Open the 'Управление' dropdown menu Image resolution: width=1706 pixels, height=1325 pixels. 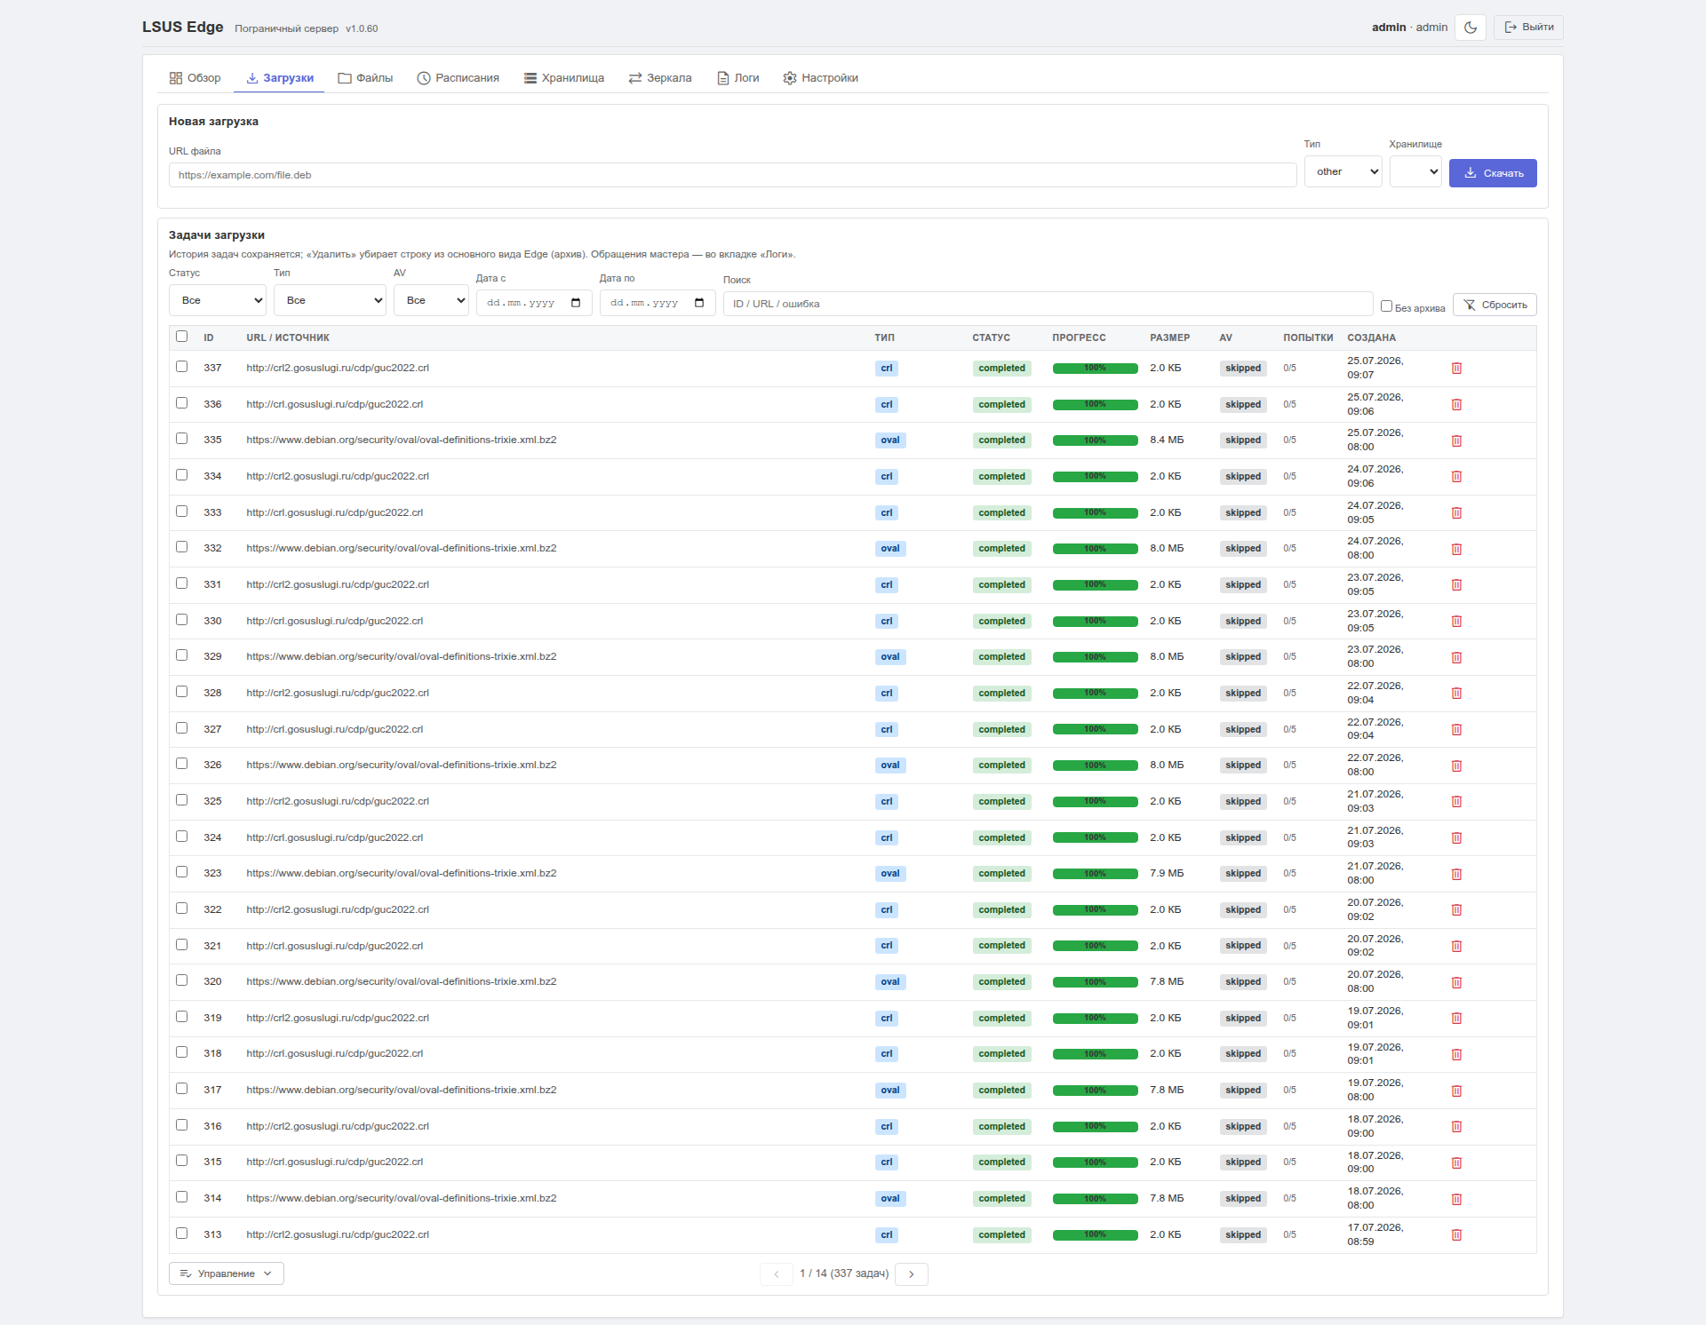click(x=227, y=1274)
